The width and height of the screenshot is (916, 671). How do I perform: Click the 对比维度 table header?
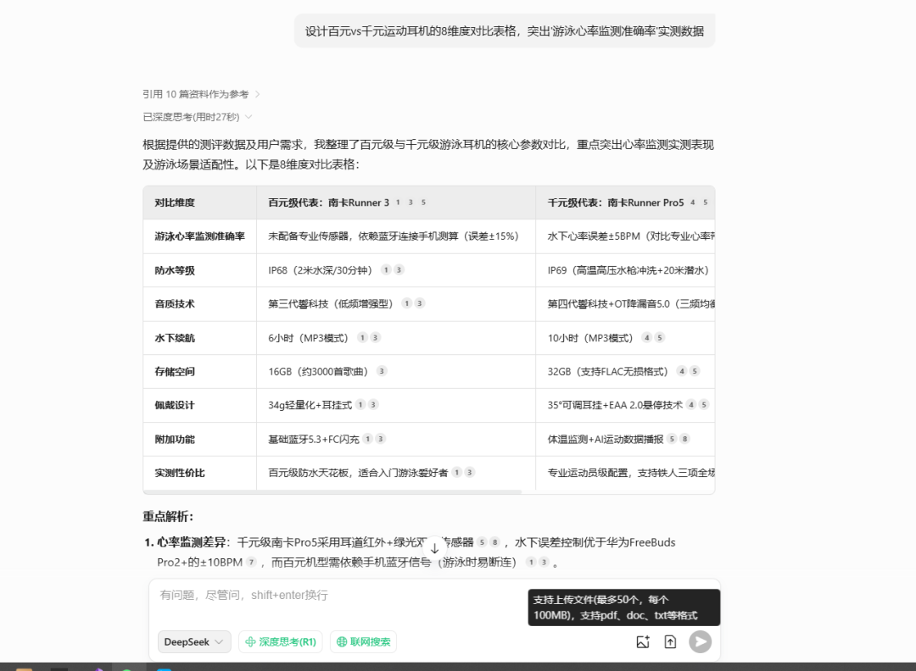pyautogui.click(x=175, y=202)
